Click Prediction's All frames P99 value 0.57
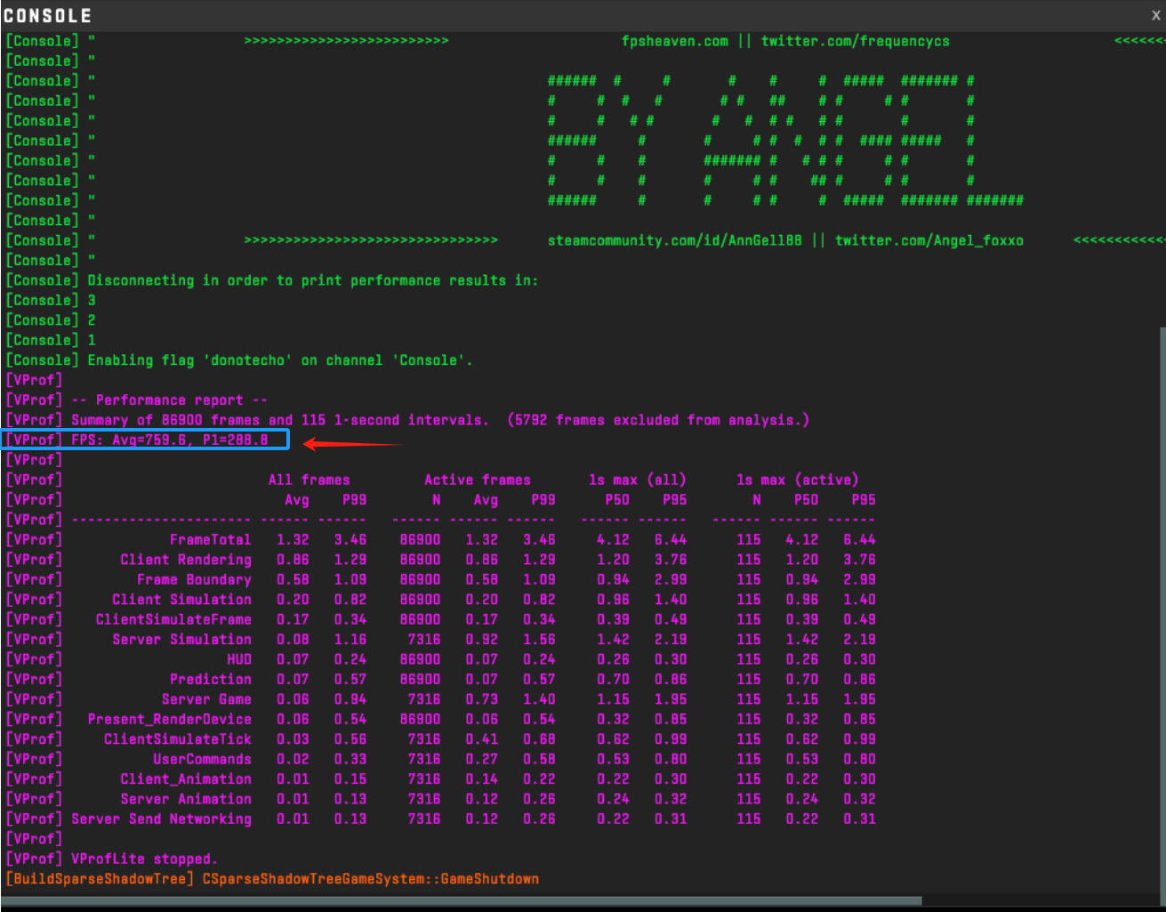This screenshot has height=912, width=1166. click(x=350, y=679)
